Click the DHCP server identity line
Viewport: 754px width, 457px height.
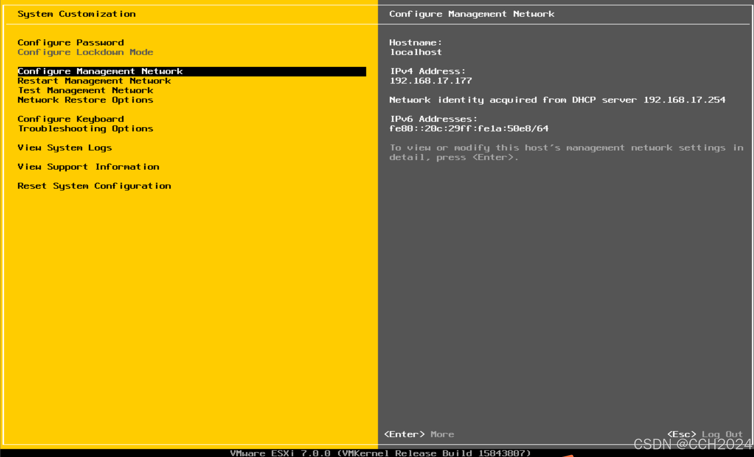point(557,100)
